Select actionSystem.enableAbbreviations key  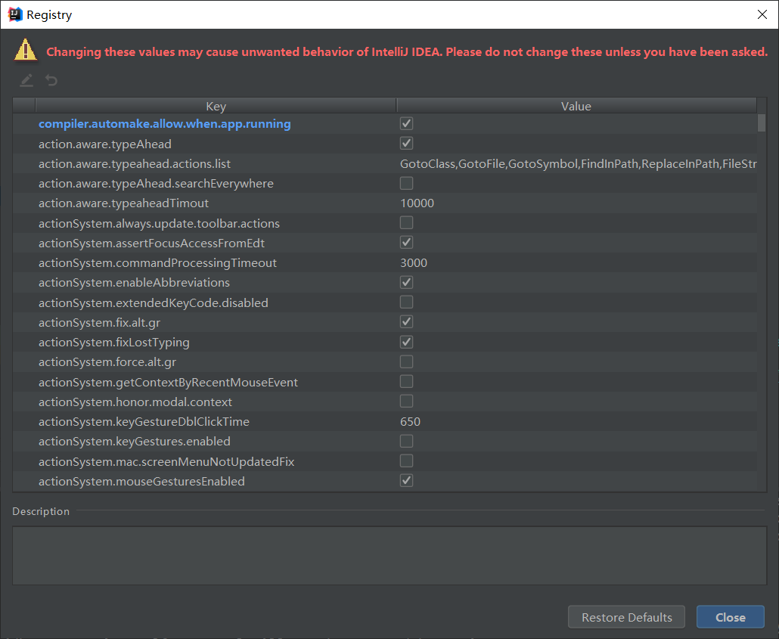[x=134, y=283]
